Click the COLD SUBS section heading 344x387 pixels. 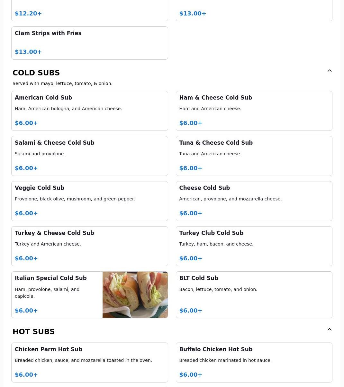(x=36, y=73)
